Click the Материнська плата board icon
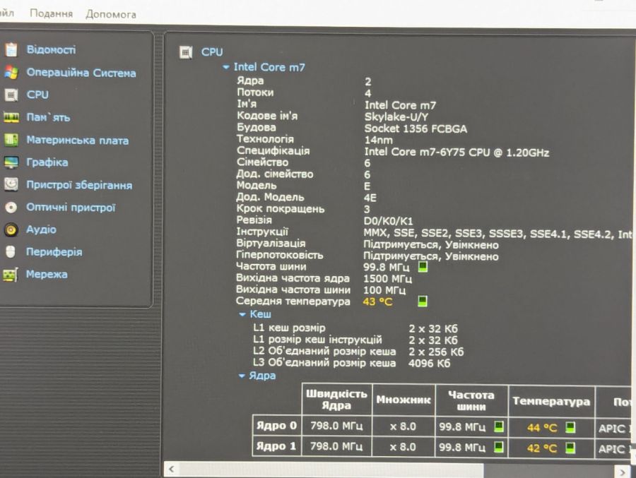636x478 pixels. [11, 141]
